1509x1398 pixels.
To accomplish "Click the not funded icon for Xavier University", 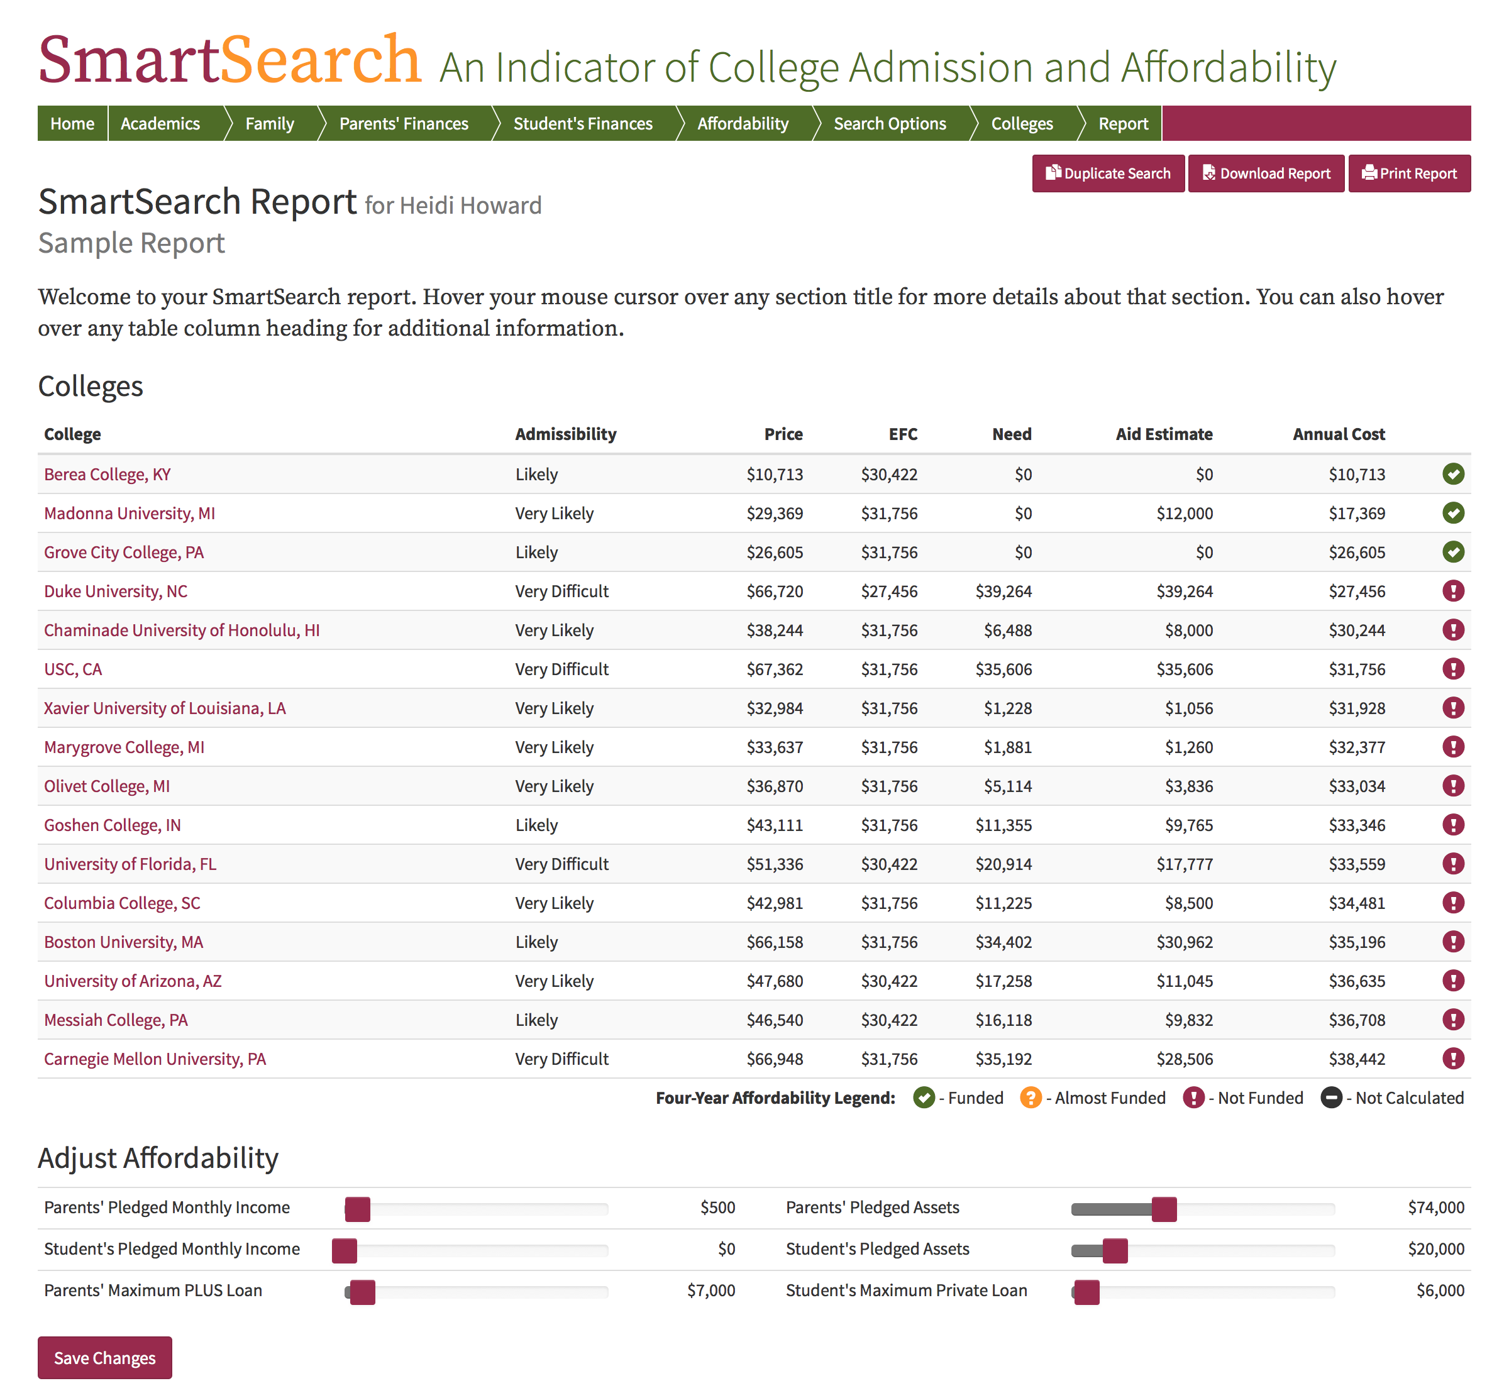I will [1452, 708].
